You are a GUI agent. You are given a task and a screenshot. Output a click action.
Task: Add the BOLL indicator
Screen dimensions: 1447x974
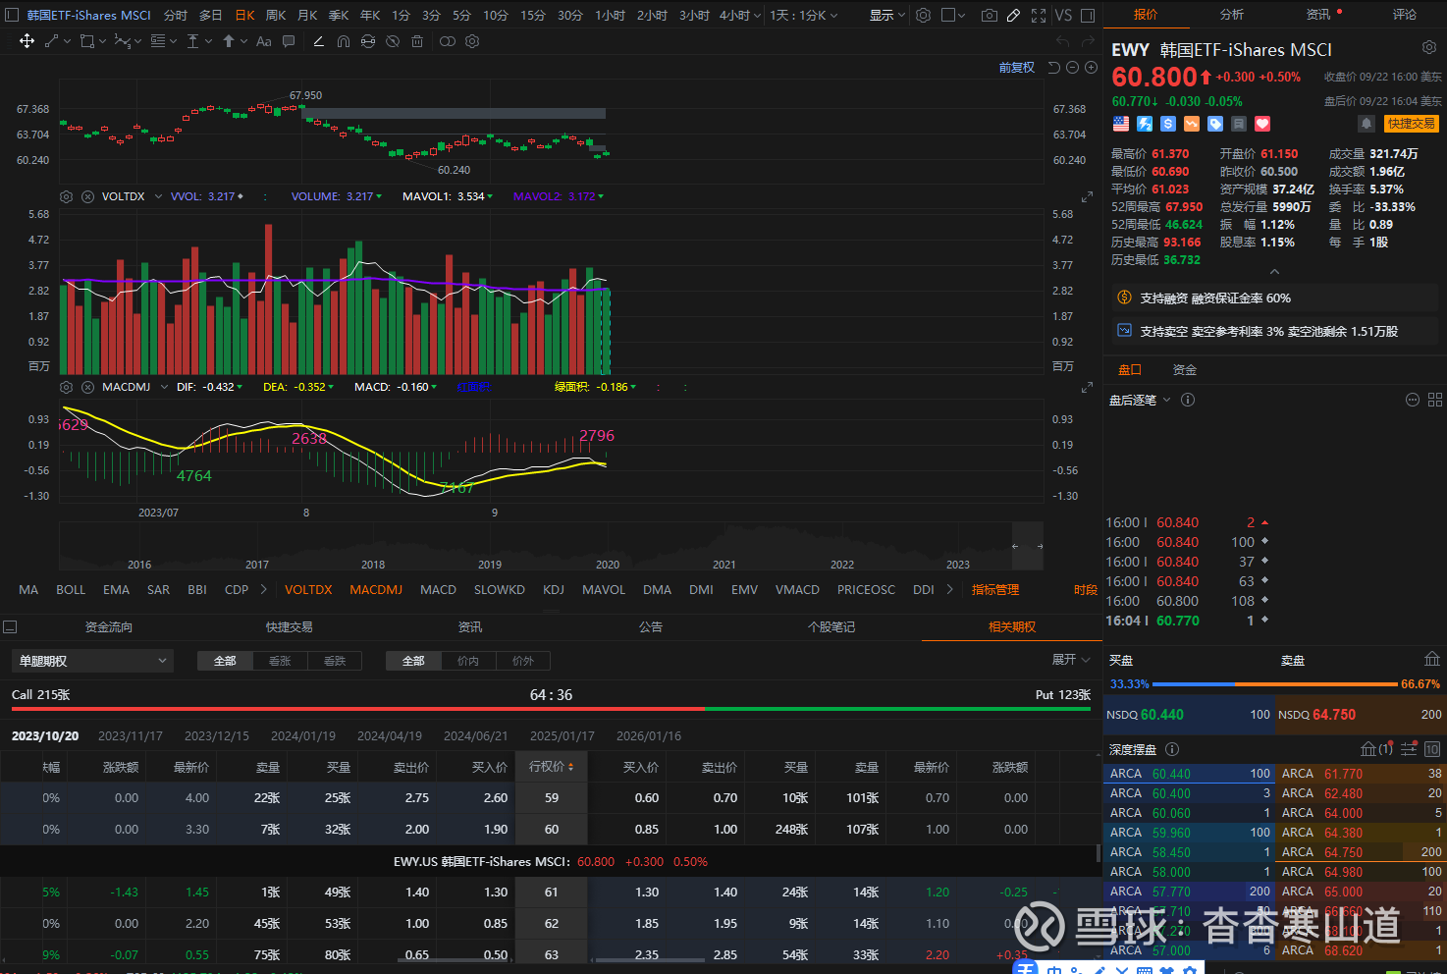(x=71, y=590)
